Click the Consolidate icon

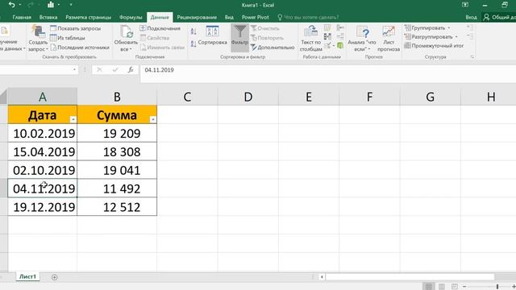click(x=340, y=27)
